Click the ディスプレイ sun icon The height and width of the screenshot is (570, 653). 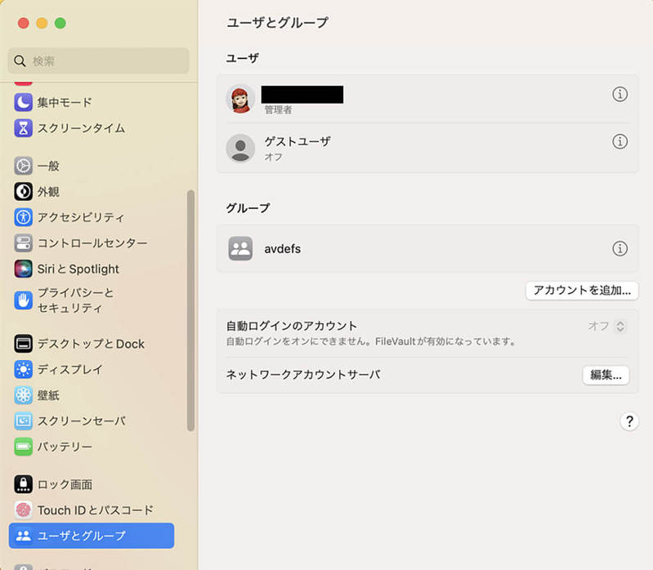pos(24,369)
